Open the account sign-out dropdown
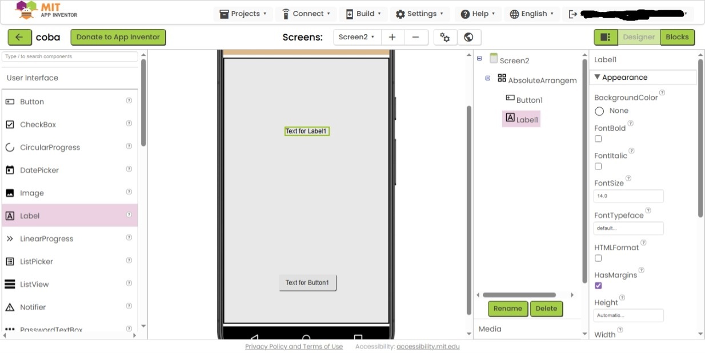 pos(628,14)
